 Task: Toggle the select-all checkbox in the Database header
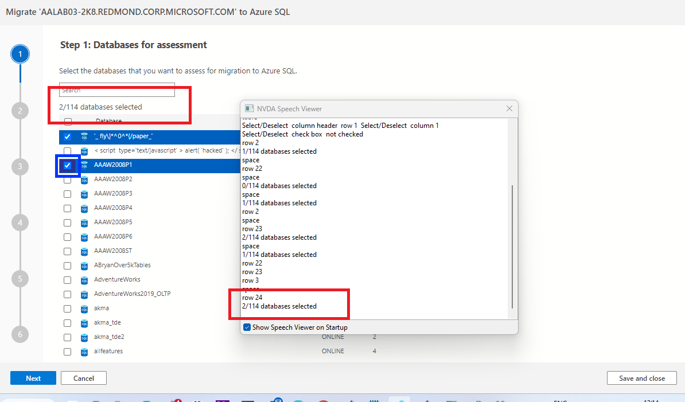(x=67, y=121)
